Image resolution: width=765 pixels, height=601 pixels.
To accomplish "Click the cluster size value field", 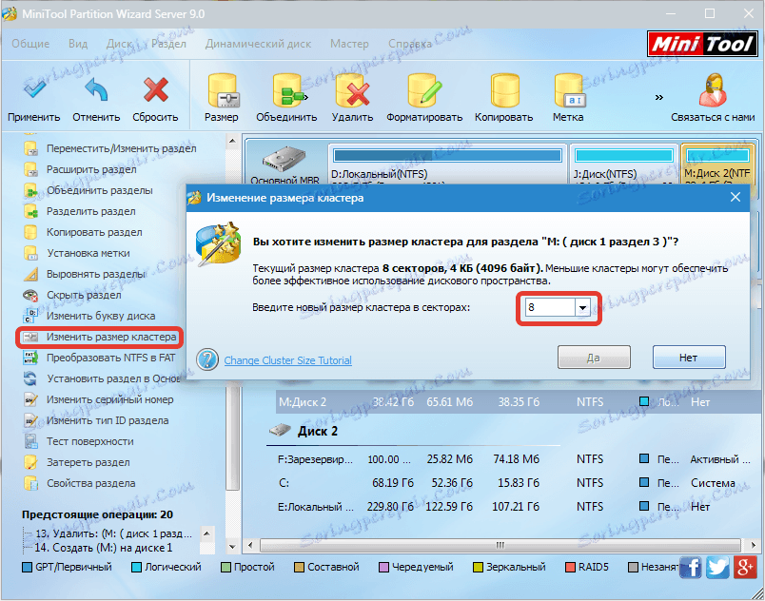I will coord(550,307).
